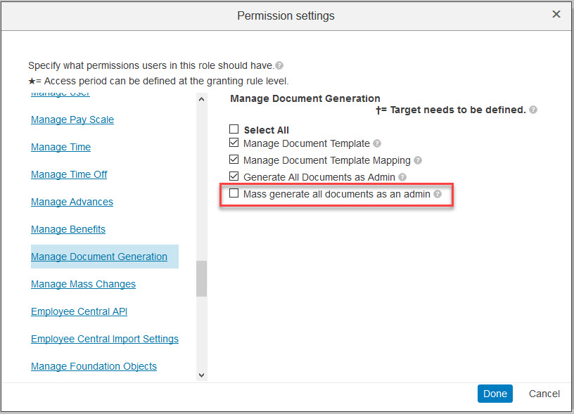The width and height of the screenshot is (574, 414).
Task: Click the scrollbar thumb in the category list
Action: click(x=201, y=278)
